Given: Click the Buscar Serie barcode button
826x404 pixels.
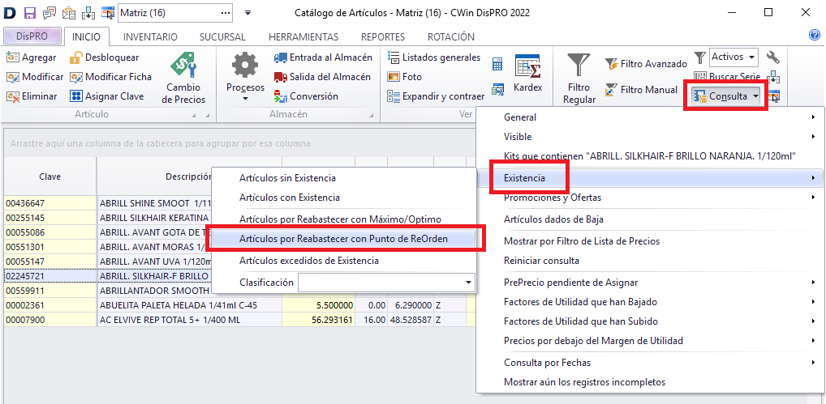Looking at the screenshot, I should (727, 77).
